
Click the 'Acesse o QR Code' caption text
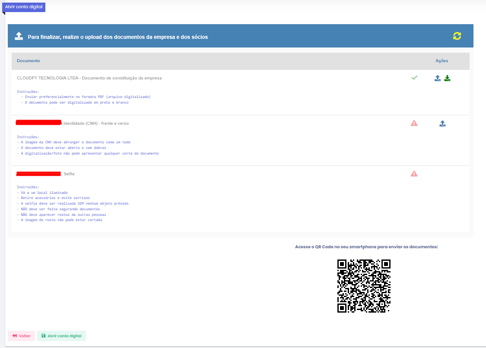(x=366, y=247)
